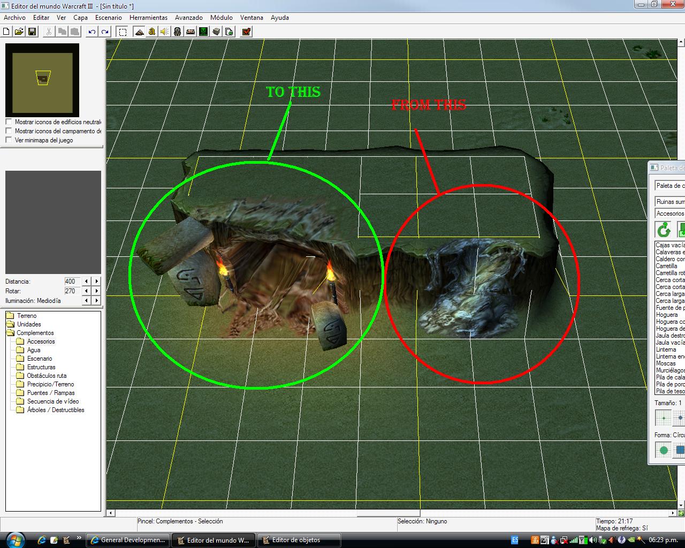Click the horizontal scrollbar thumb below the viewport

[x=389, y=513]
